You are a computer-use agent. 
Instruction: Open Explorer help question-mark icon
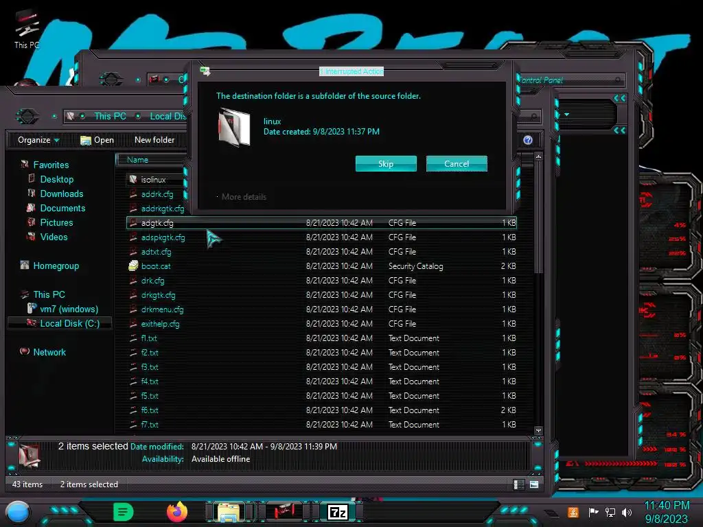(x=528, y=140)
